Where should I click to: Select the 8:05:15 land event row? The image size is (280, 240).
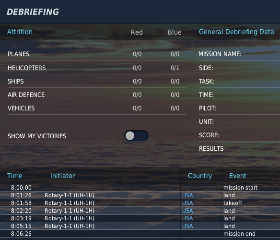(x=140, y=226)
